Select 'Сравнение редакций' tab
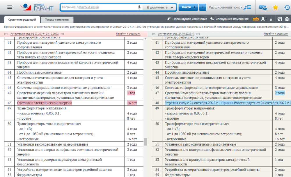 click(22, 20)
